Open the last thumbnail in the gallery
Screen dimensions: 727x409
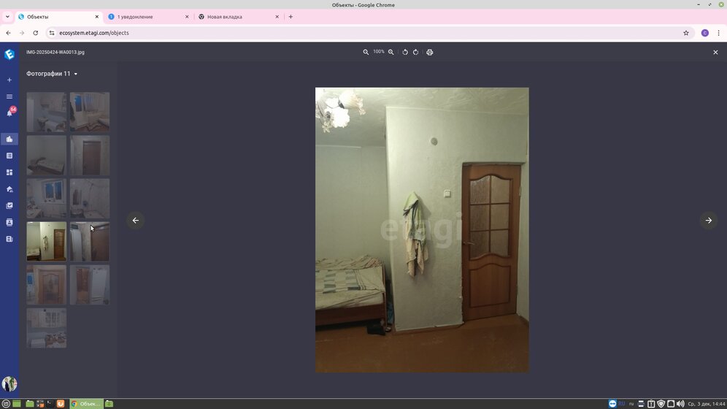click(47, 328)
